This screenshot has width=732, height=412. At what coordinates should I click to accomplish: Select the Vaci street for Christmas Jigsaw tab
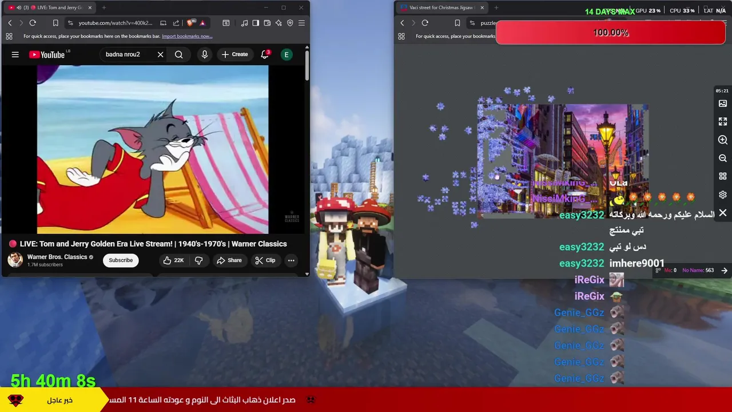(441, 7)
